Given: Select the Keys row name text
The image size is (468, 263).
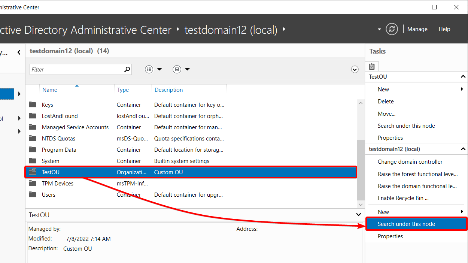Looking at the screenshot, I should 48,105.
